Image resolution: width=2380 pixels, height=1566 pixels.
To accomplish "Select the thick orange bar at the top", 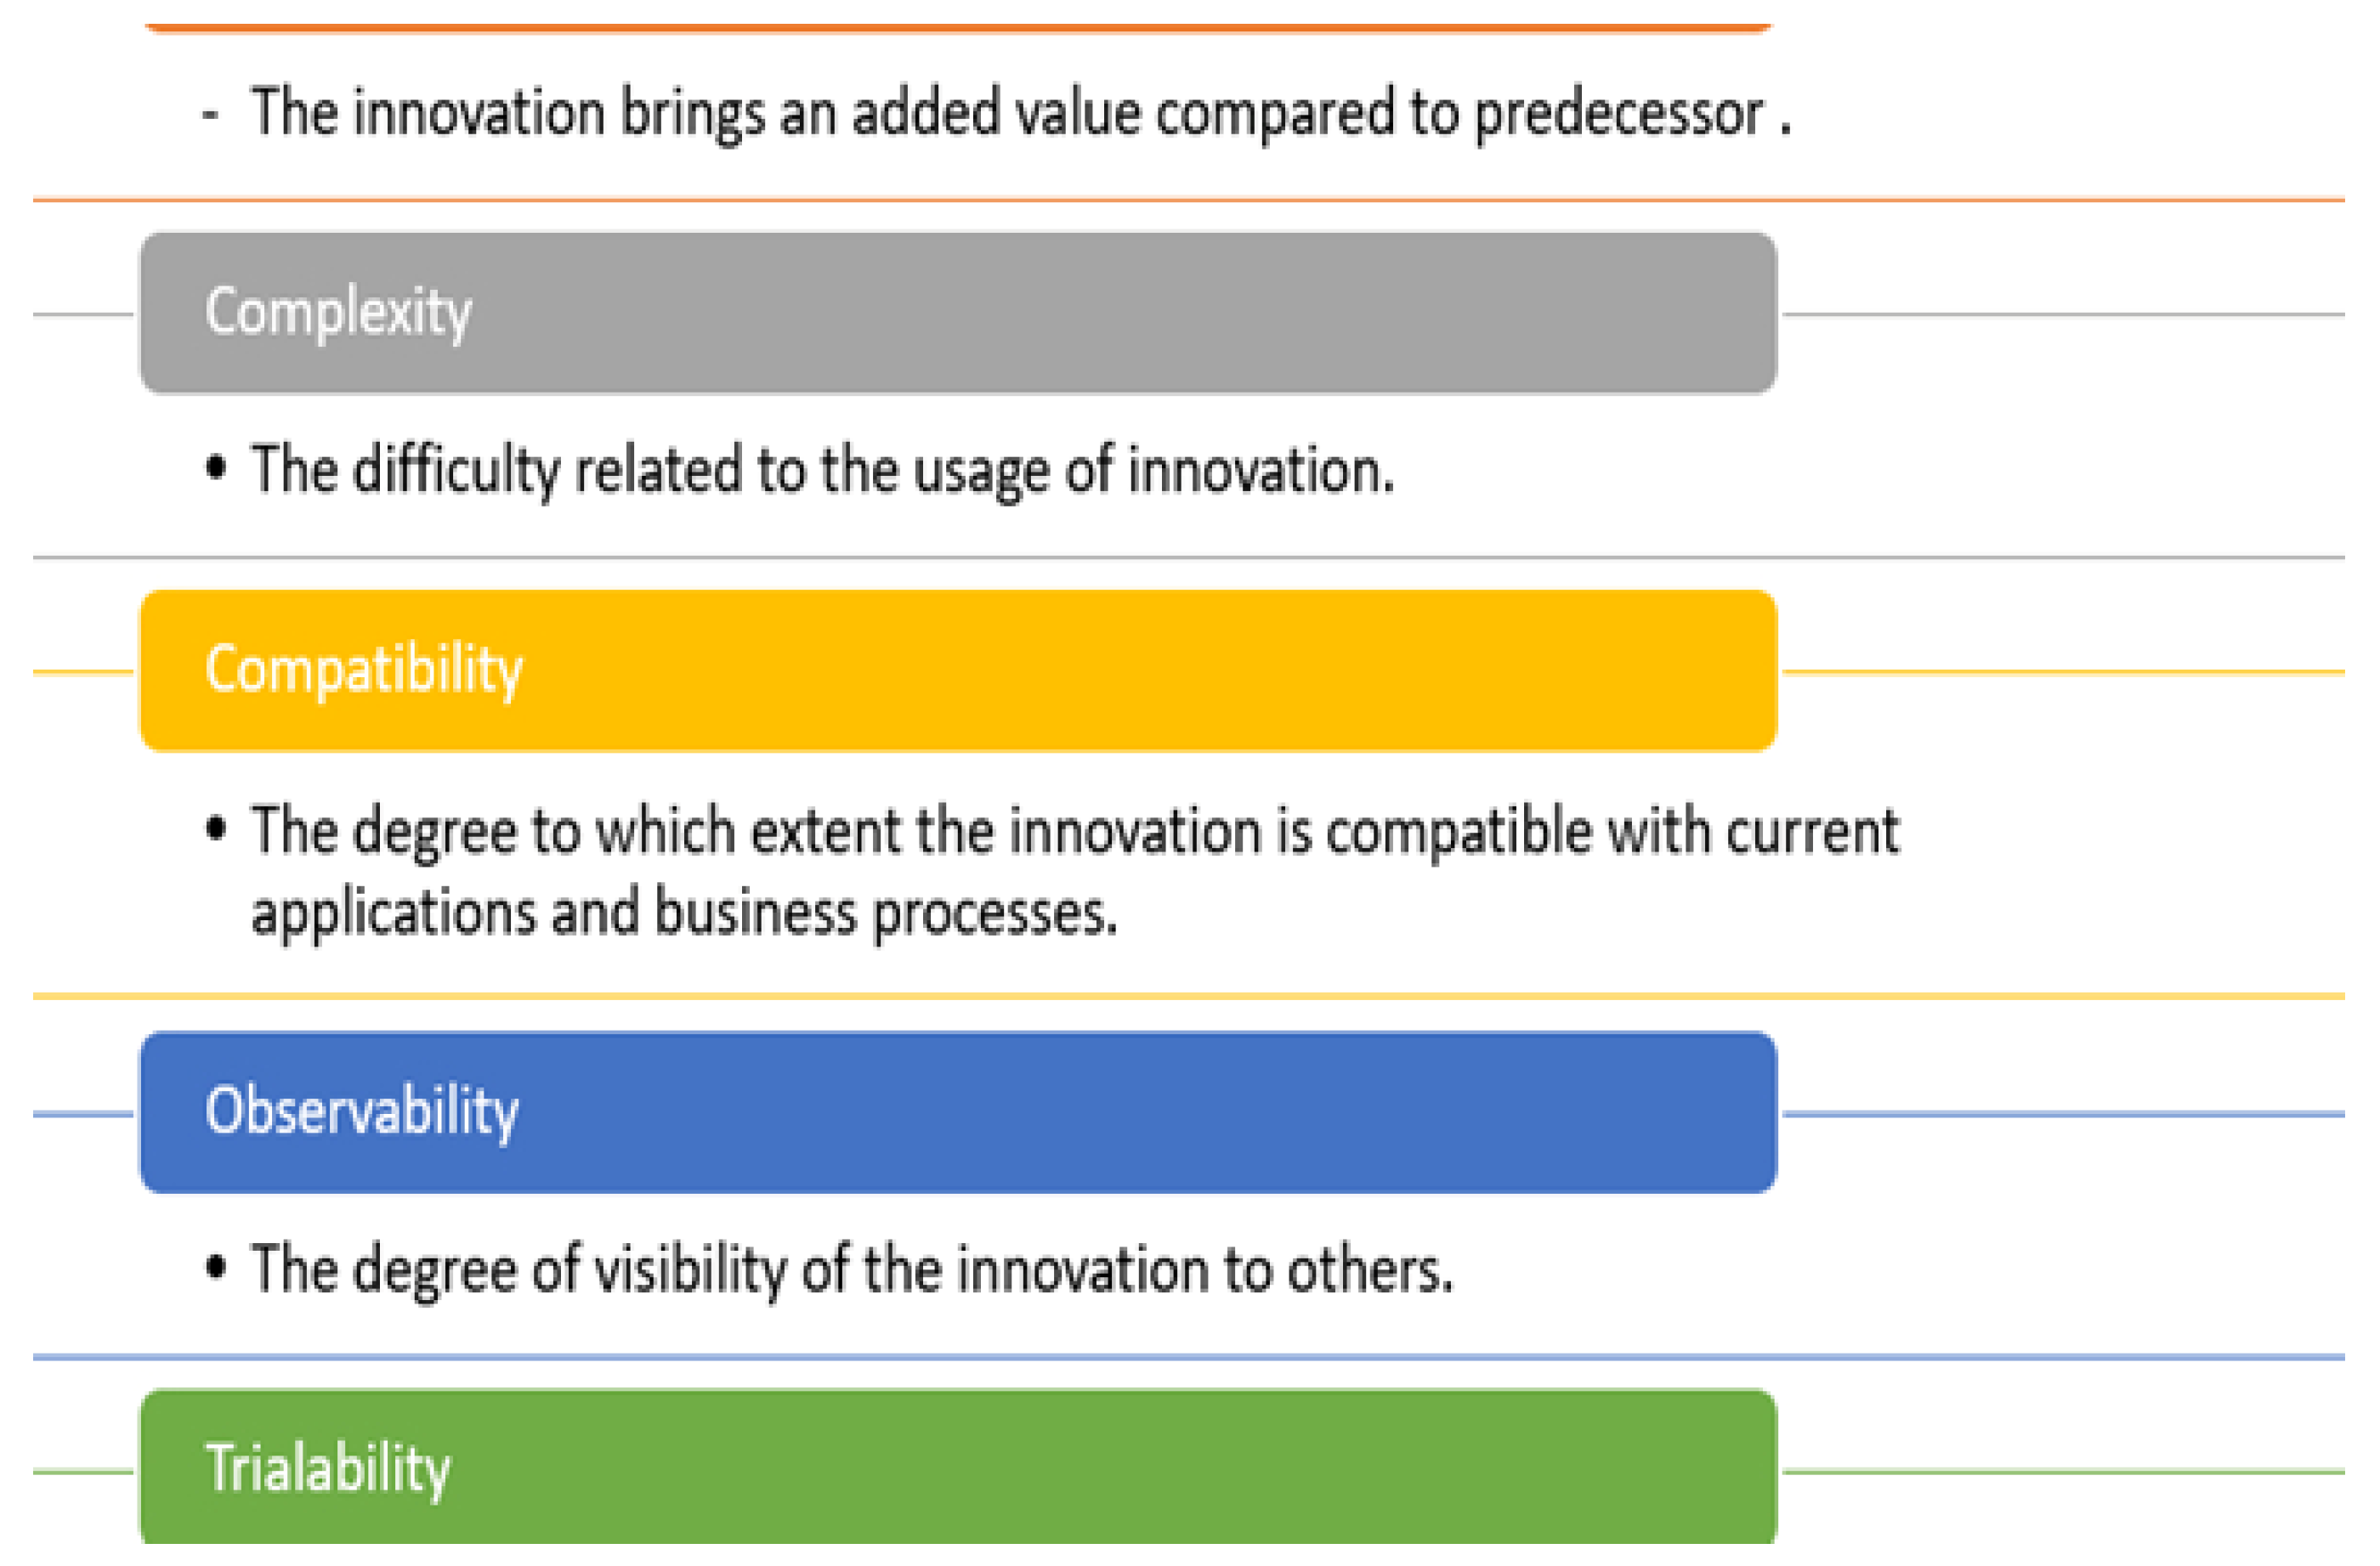I will tap(958, 28).
